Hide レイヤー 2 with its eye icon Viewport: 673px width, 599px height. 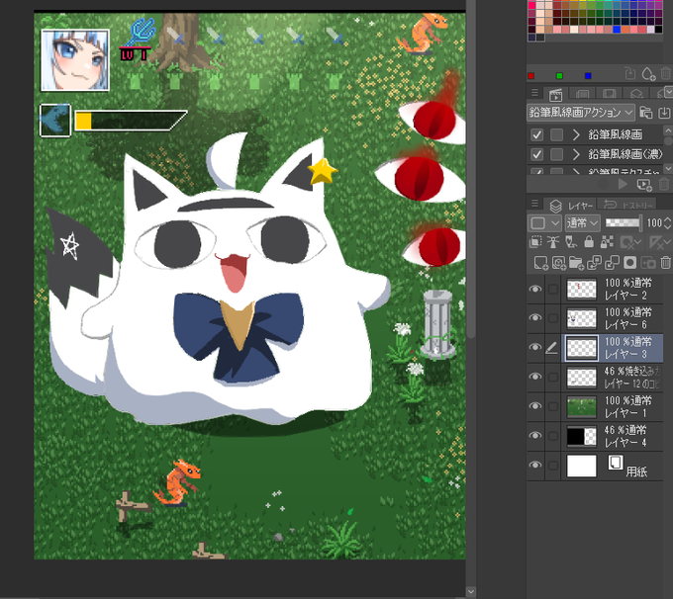pyautogui.click(x=535, y=289)
